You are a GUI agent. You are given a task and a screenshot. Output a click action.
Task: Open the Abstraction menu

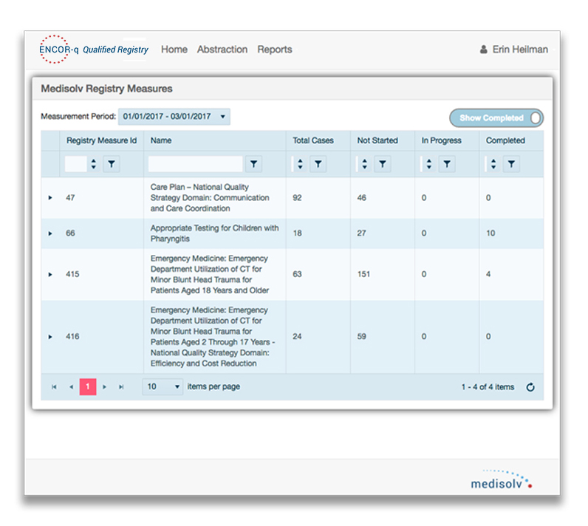222,49
